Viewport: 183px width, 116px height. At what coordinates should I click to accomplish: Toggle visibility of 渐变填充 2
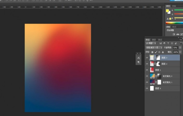pos(147,76)
